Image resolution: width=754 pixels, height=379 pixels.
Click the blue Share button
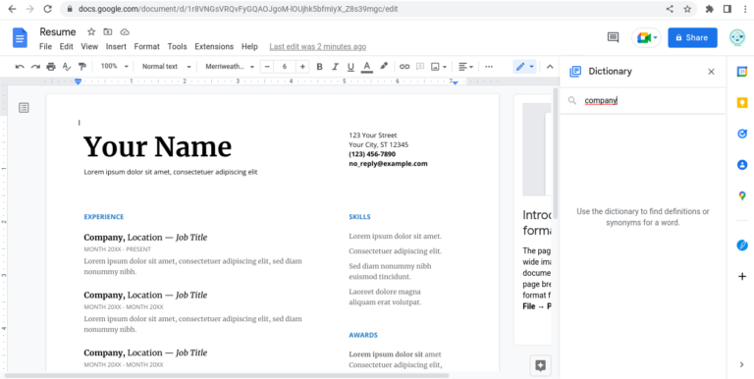click(x=692, y=37)
